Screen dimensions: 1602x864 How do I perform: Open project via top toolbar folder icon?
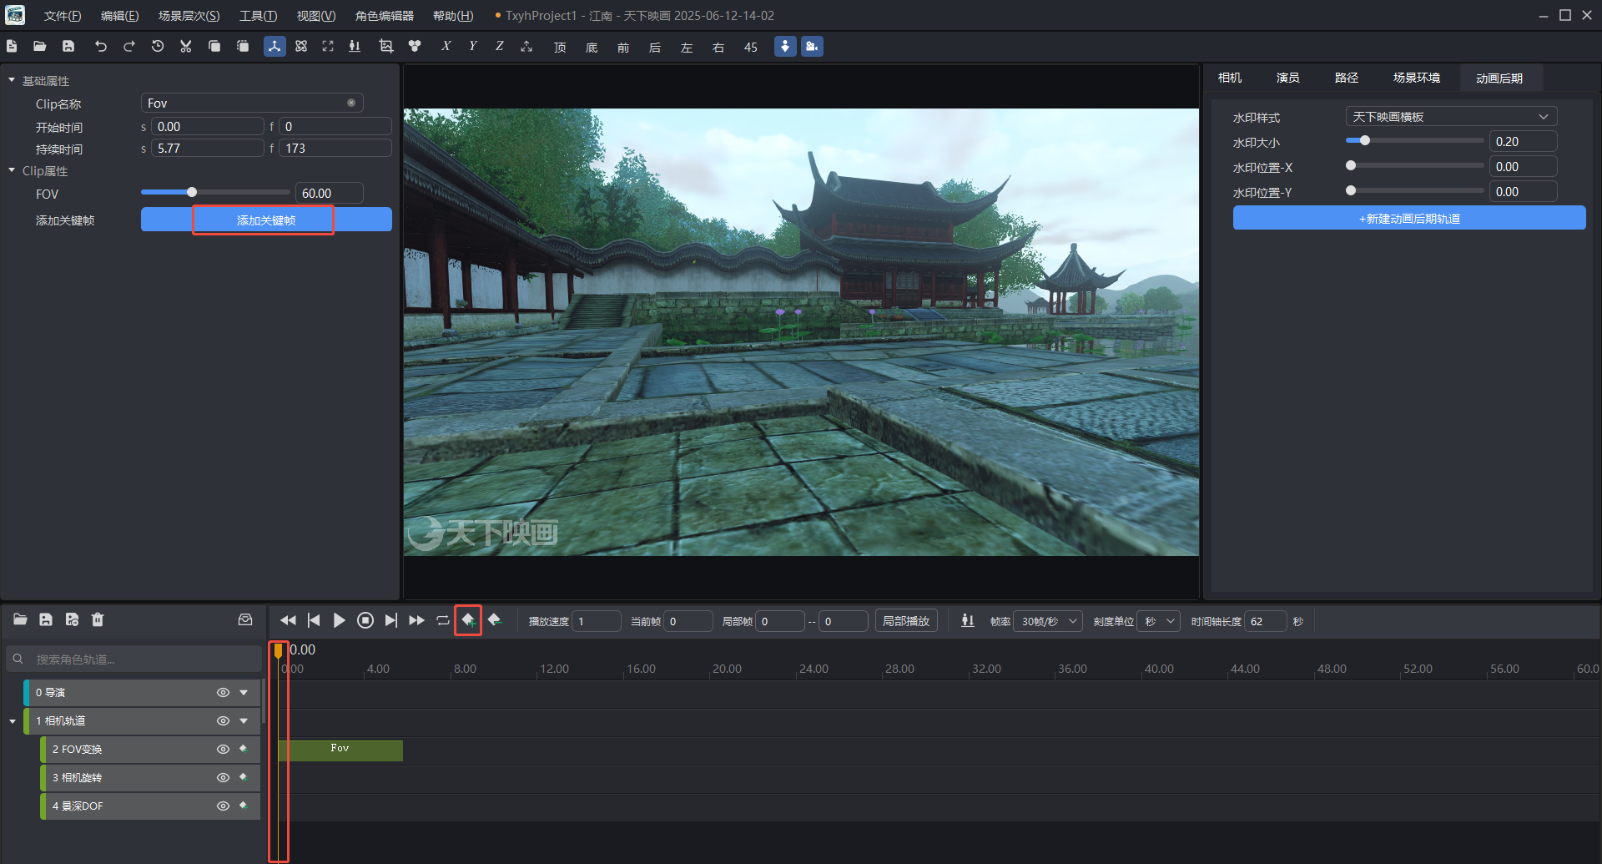[39, 47]
